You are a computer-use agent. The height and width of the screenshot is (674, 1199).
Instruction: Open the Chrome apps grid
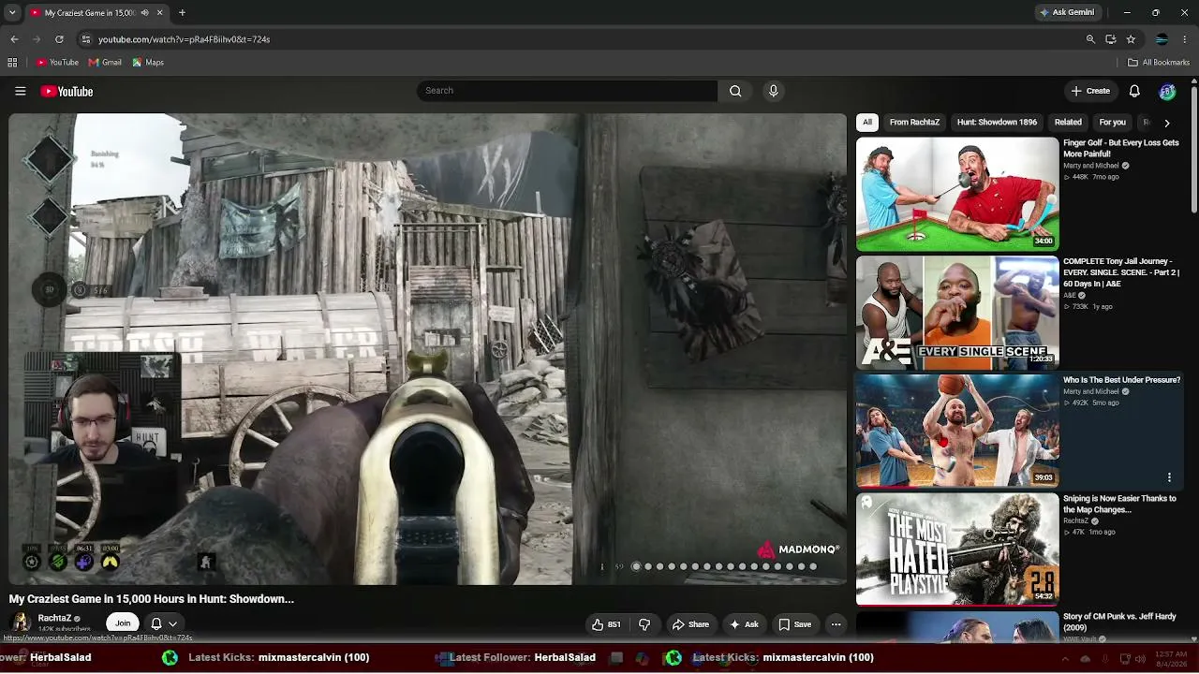click(x=12, y=63)
